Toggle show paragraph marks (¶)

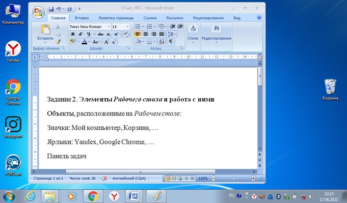(x=171, y=42)
